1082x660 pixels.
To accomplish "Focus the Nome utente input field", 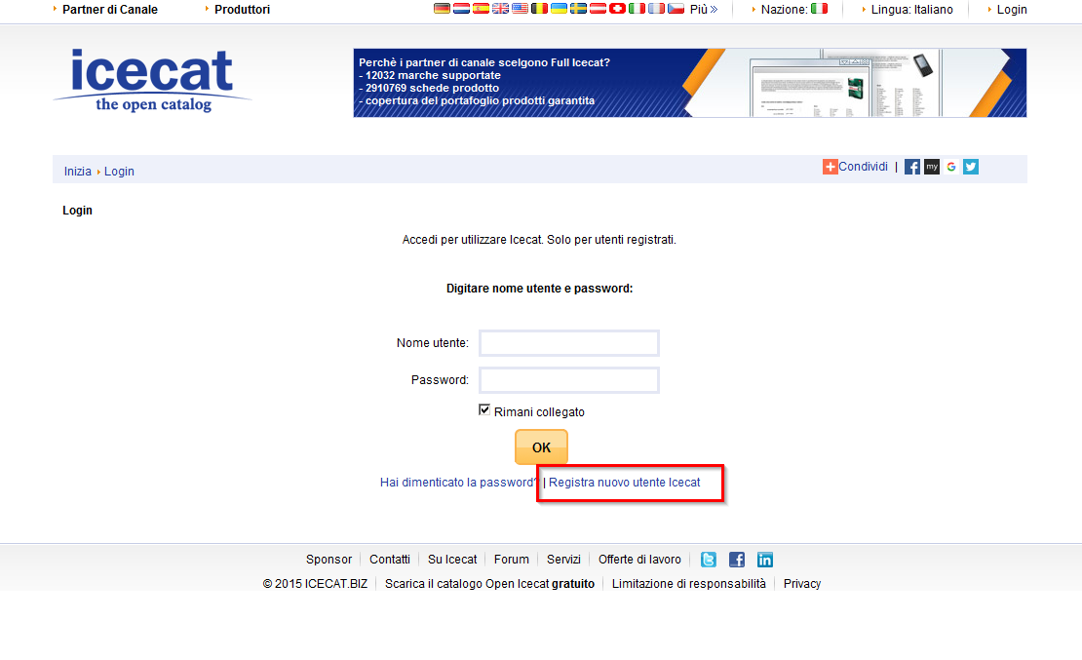I will click(x=569, y=343).
